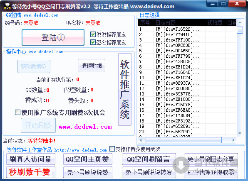
Task: Open 免小号刷日志分享 tool
Action: [x=211, y=159]
